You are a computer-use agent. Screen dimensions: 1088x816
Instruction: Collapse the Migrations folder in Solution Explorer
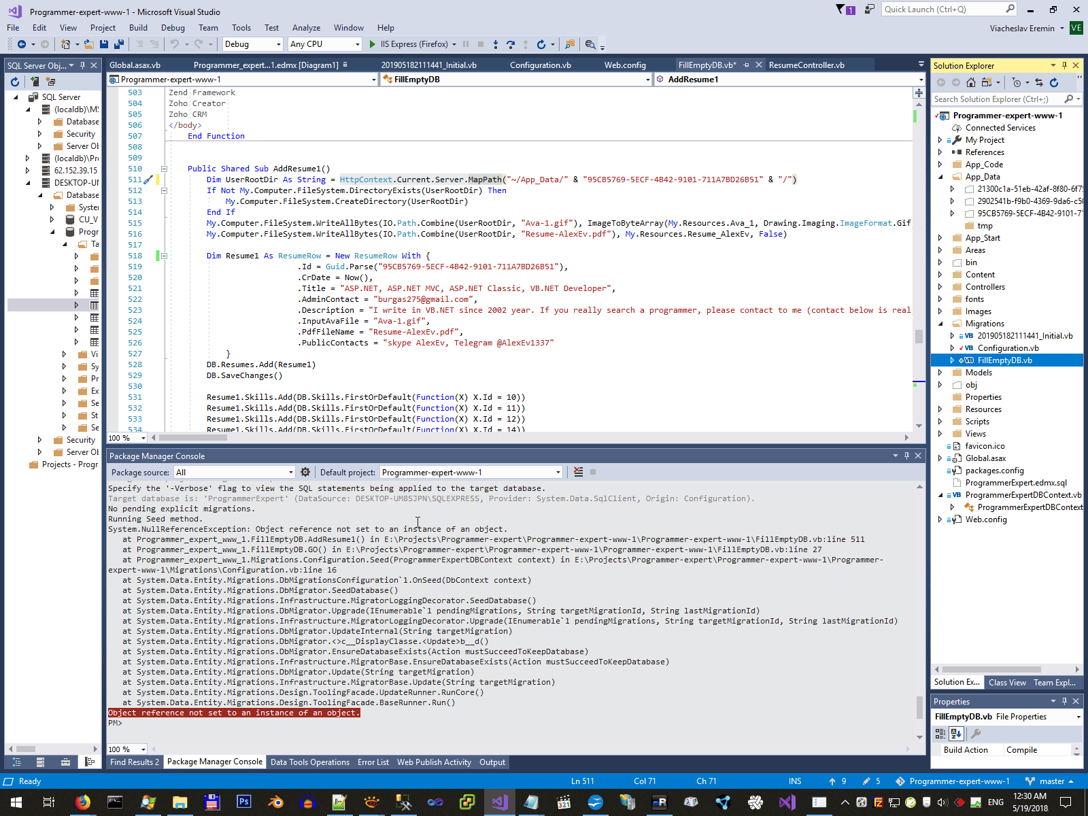tap(940, 324)
